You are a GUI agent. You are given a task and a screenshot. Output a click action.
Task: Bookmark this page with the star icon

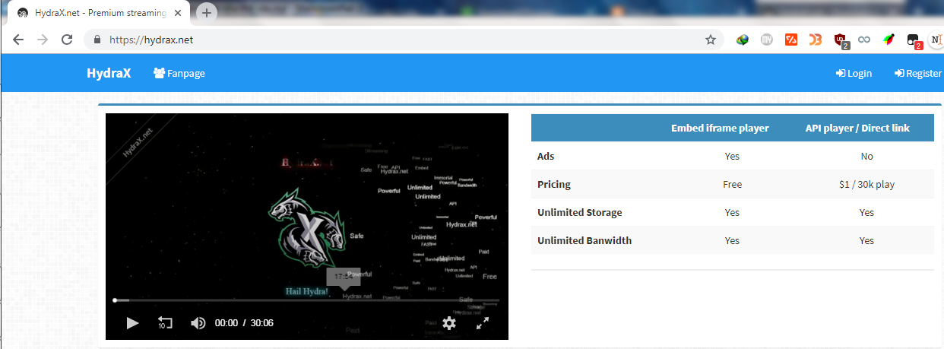(711, 40)
